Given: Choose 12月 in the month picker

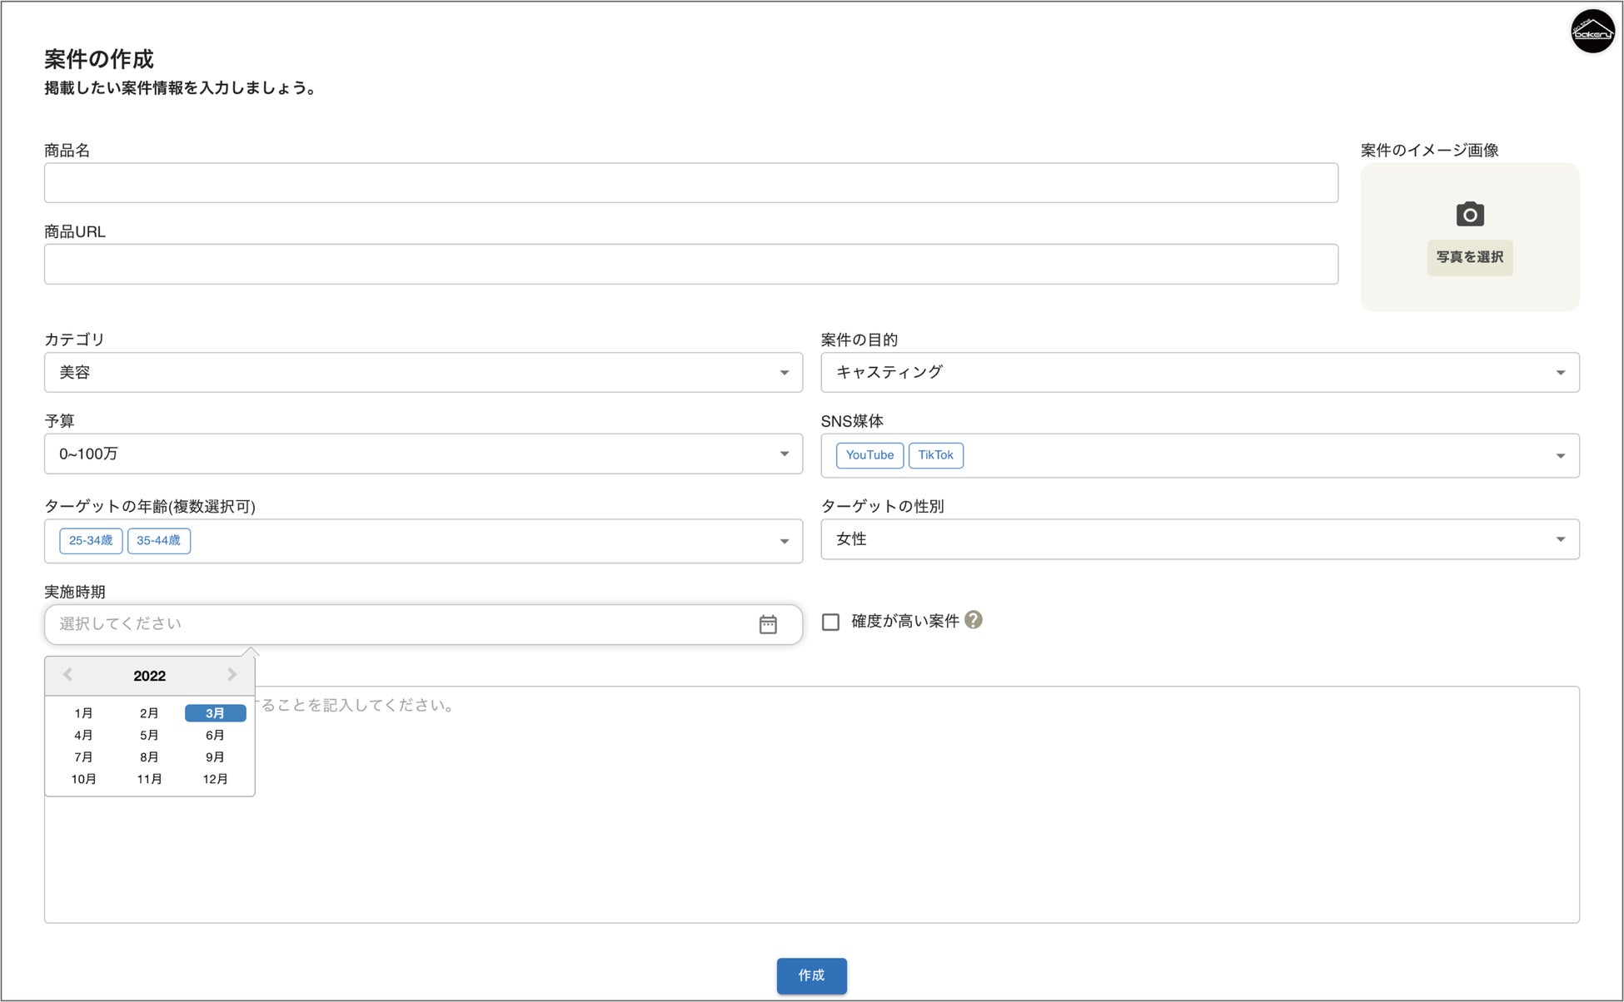Looking at the screenshot, I should coord(215,779).
